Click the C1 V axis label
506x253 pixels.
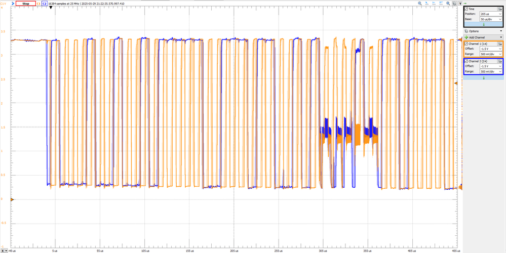3,4
